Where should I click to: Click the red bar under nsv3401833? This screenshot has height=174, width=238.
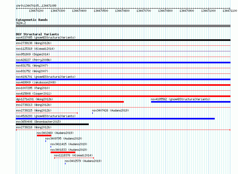click(x=63, y=152)
